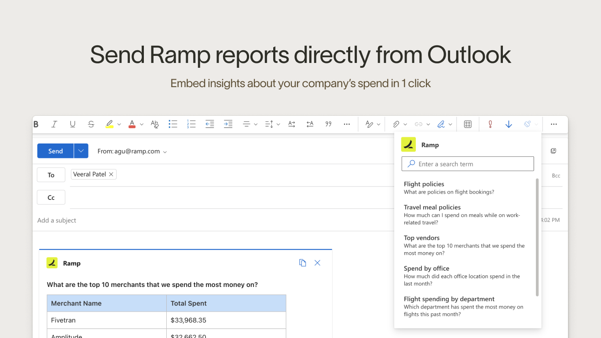Screen dimensions: 601x338
Task: Open highlight color dropdown arrow
Action: [x=119, y=125]
